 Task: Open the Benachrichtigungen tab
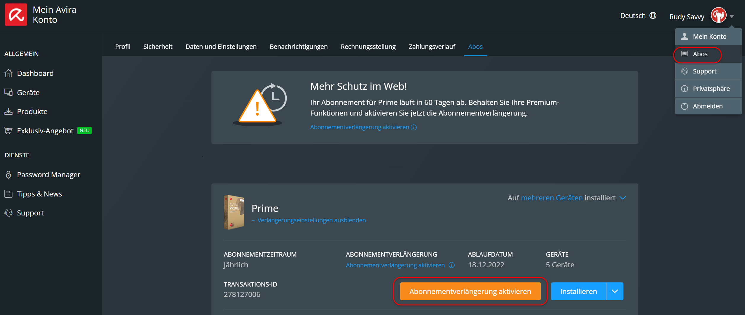[x=299, y=47]
